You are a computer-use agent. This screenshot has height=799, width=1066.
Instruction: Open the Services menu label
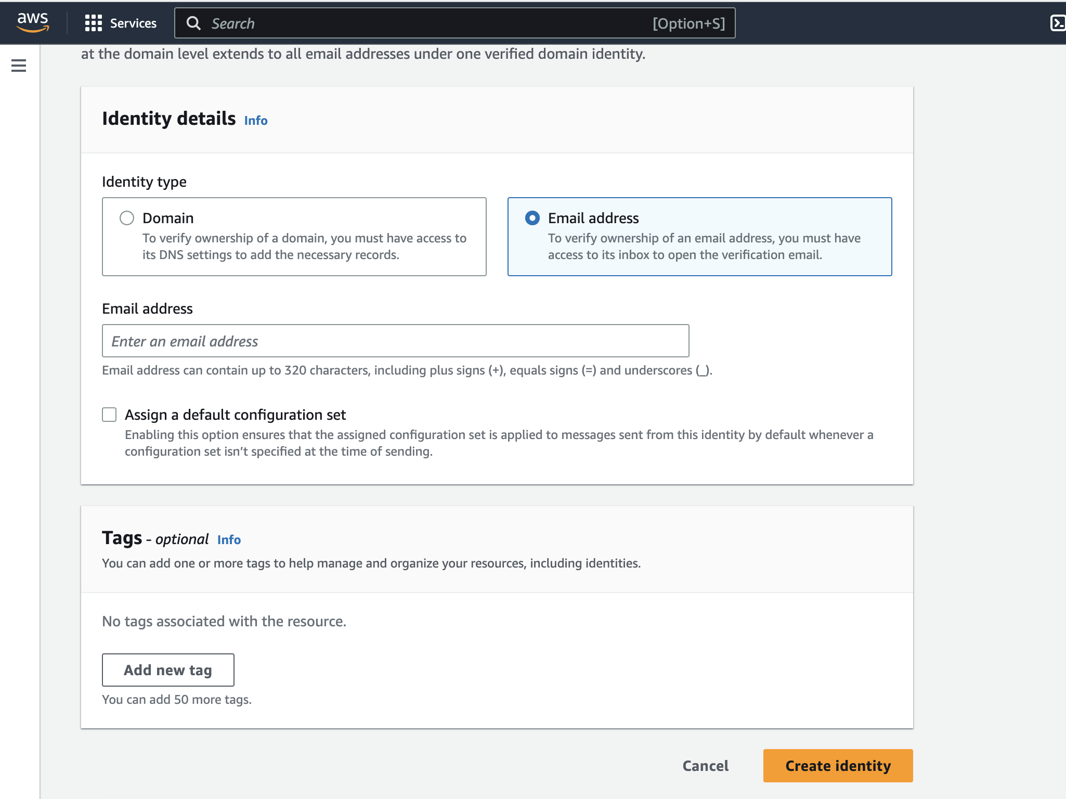[133, 23]
